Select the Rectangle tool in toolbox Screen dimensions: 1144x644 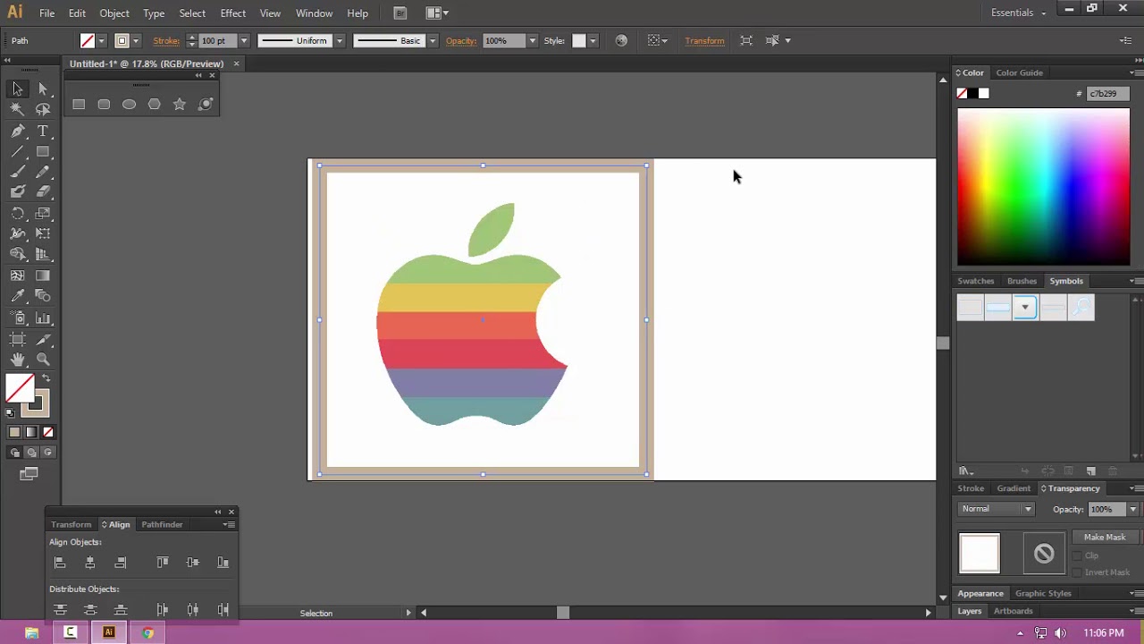tap(43, 151)
